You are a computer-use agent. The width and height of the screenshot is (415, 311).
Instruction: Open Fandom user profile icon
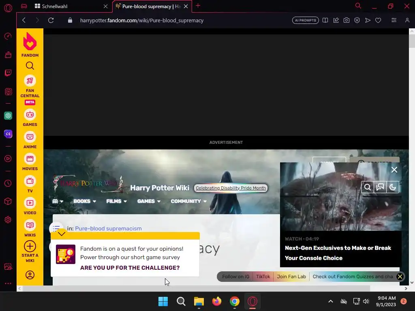pos(30,275)
